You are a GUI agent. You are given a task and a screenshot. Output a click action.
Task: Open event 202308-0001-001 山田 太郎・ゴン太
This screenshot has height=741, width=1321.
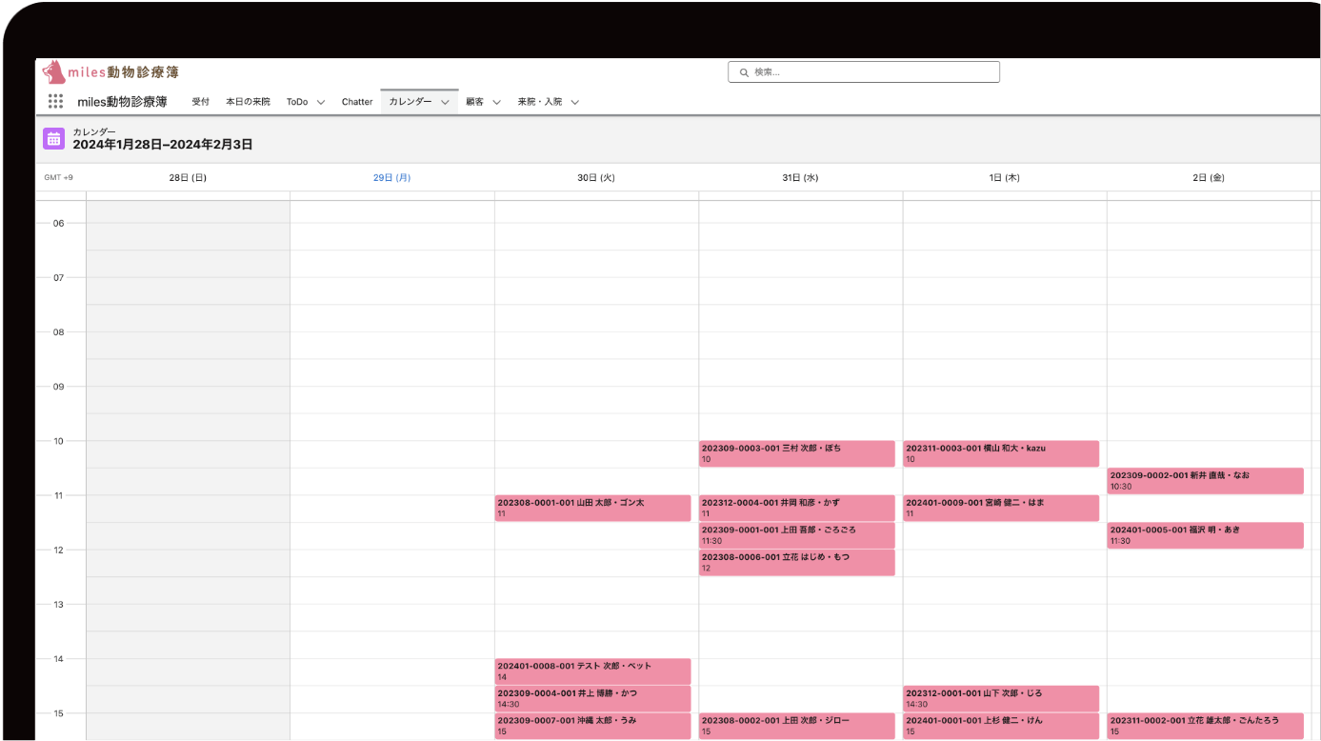pyautogui.click(x=592, y=508)
